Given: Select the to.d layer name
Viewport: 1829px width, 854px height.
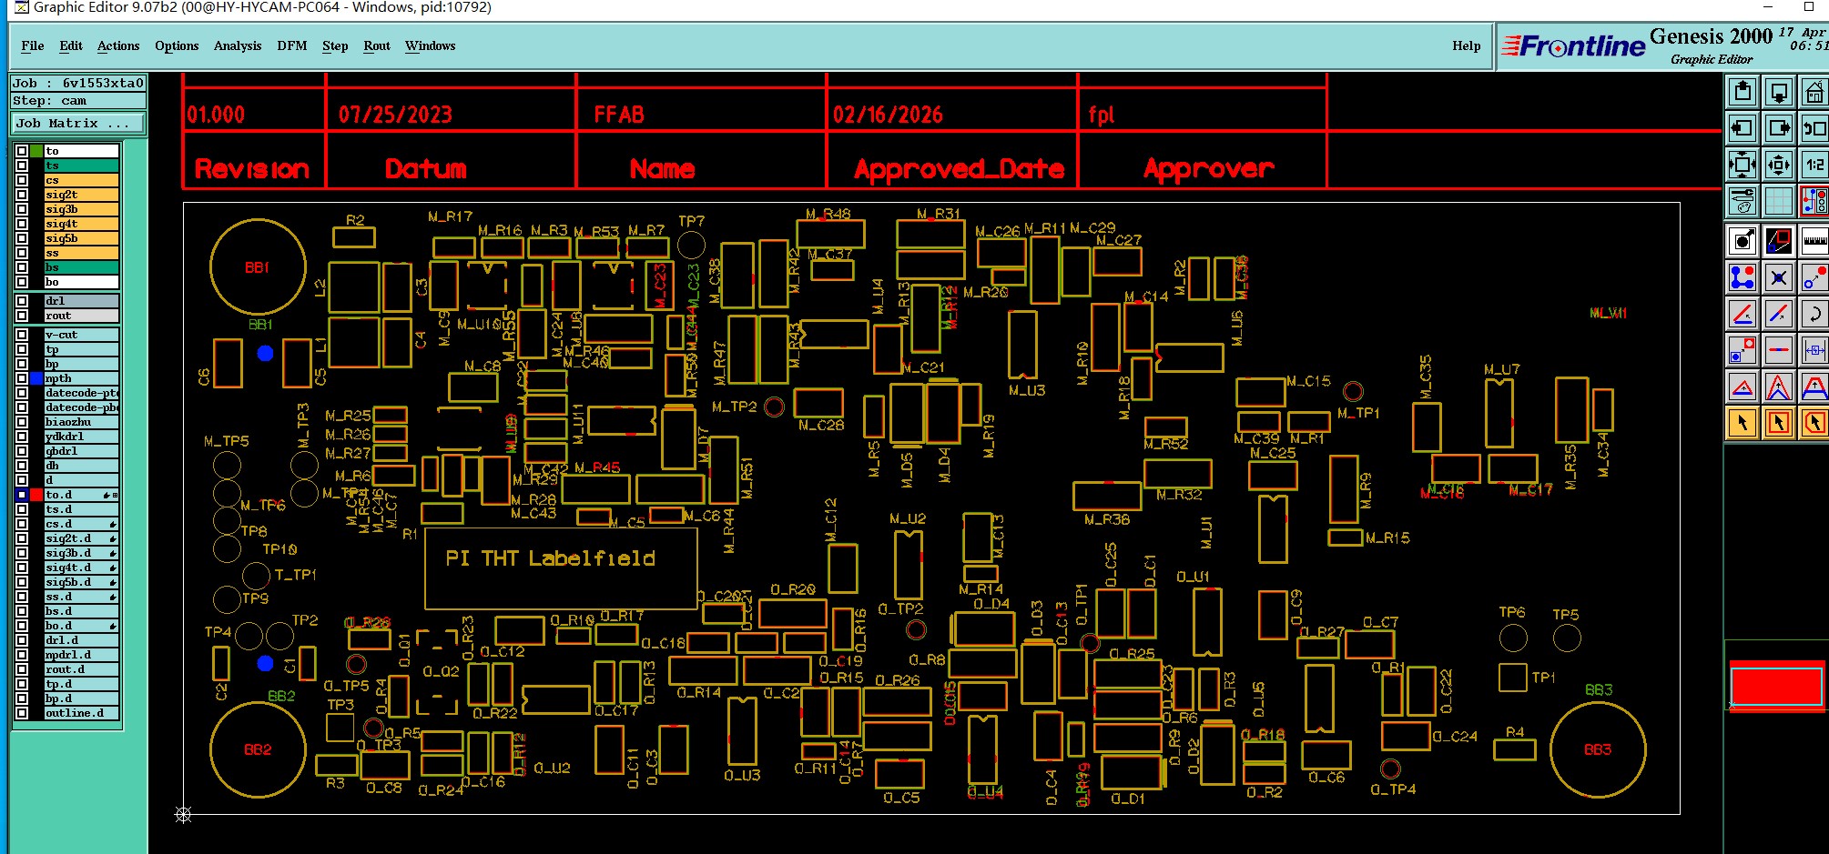Looking at the screenshot, I should click(x=82, y=495).
